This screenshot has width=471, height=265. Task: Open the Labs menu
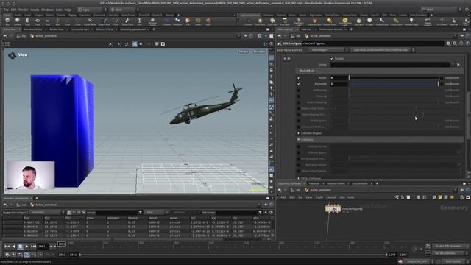click(59, 10)
